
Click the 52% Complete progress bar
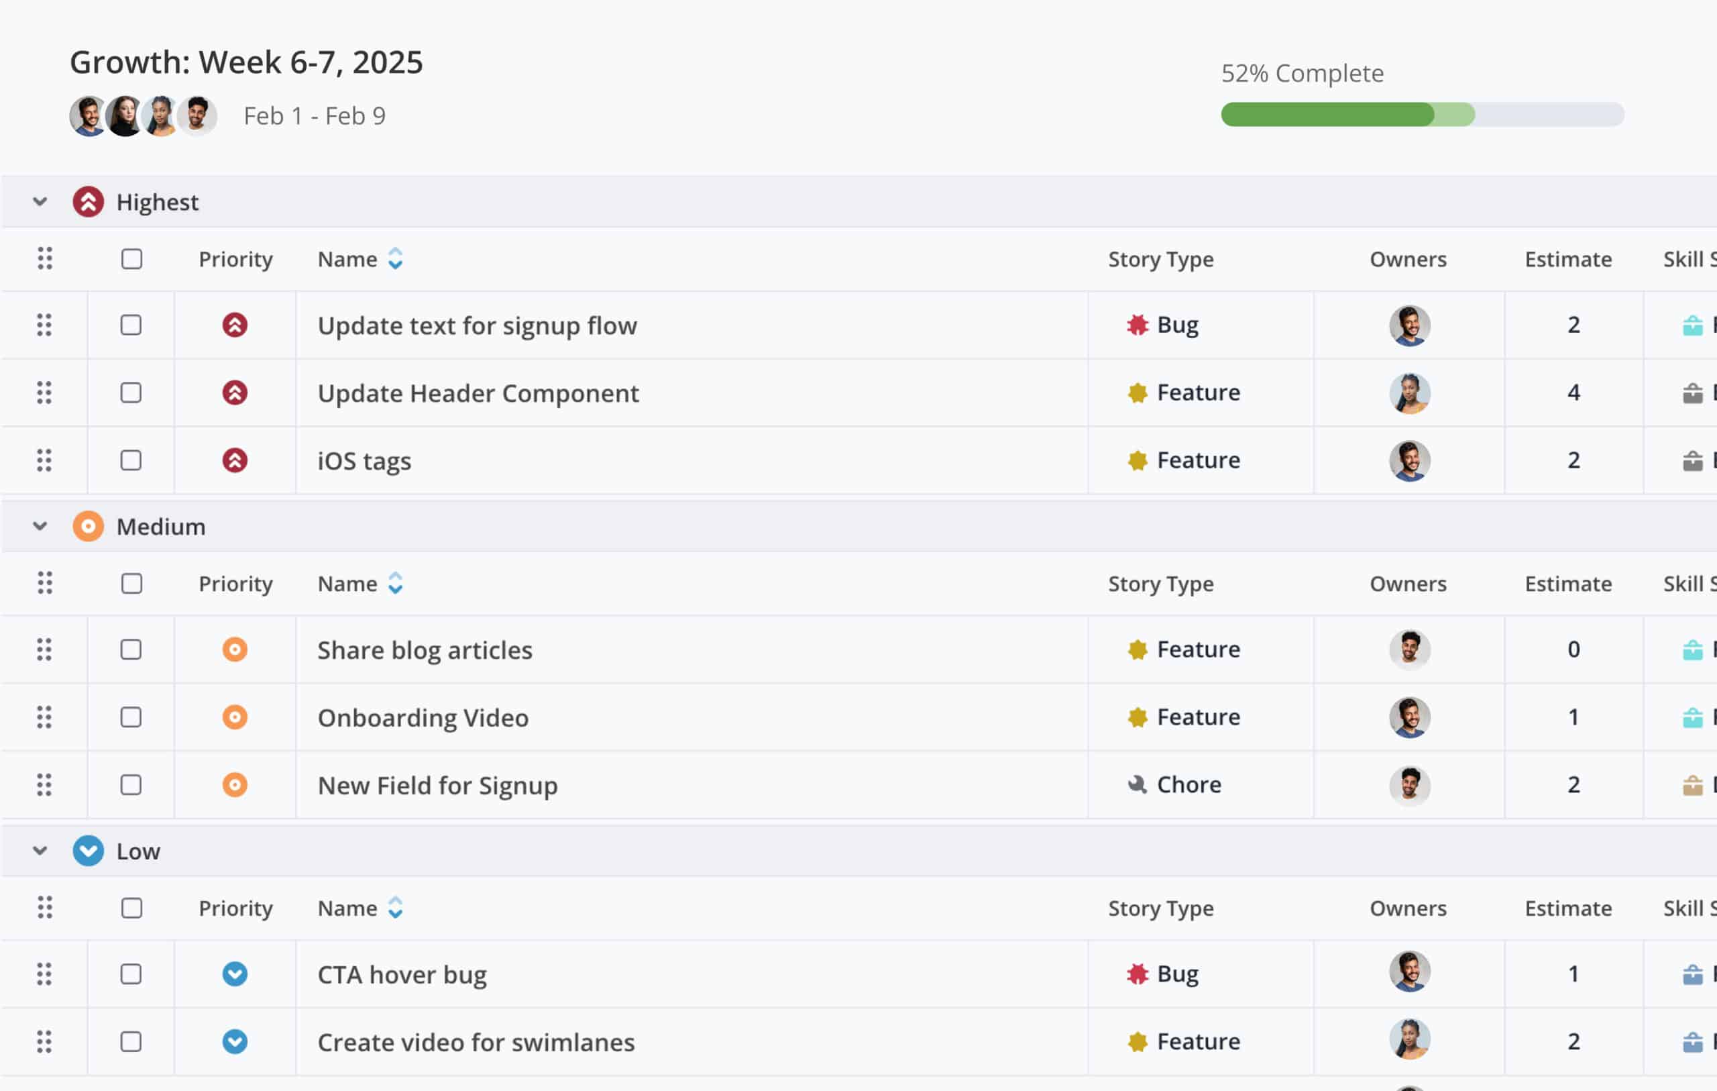pos(1422,114)
